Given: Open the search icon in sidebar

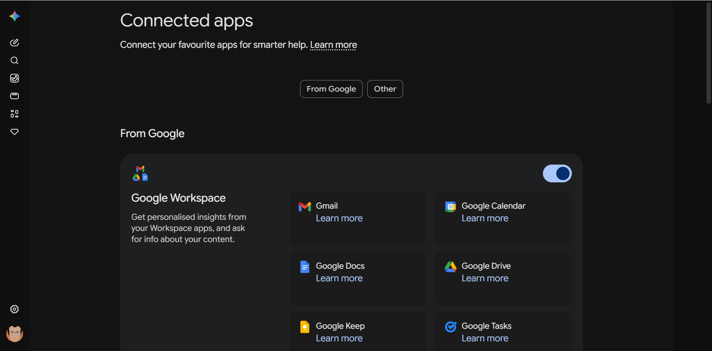Looking at the screenshot, I should point(14,60).
